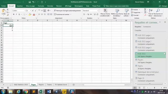Close the Requêtes et connexions pane
This screenshot has width=168, height=94.
pos(165,22)
